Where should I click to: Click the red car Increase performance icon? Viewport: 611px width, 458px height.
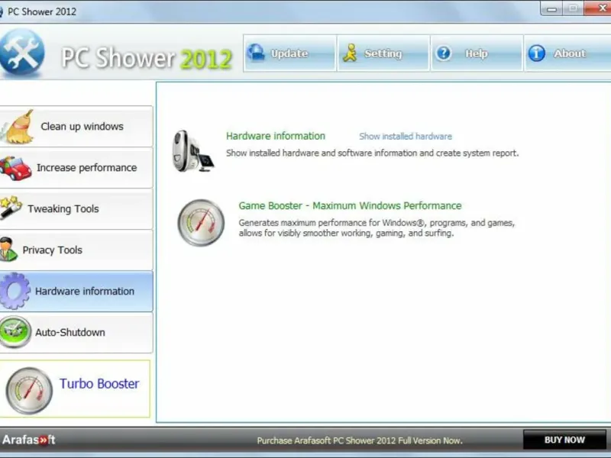[x=15, y=168]
